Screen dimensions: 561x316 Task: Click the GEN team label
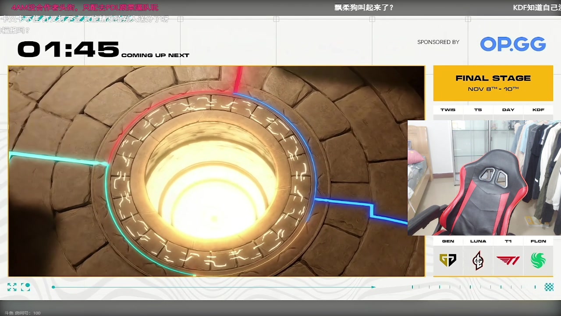pyautogui.click(x=448, y=241)
